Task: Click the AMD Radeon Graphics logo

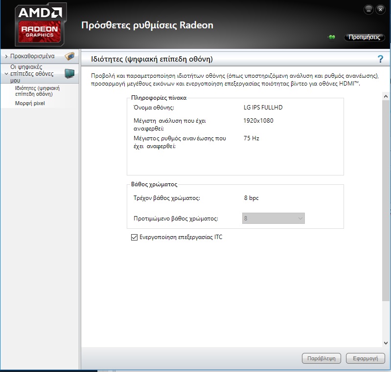Action: point(41,24)
